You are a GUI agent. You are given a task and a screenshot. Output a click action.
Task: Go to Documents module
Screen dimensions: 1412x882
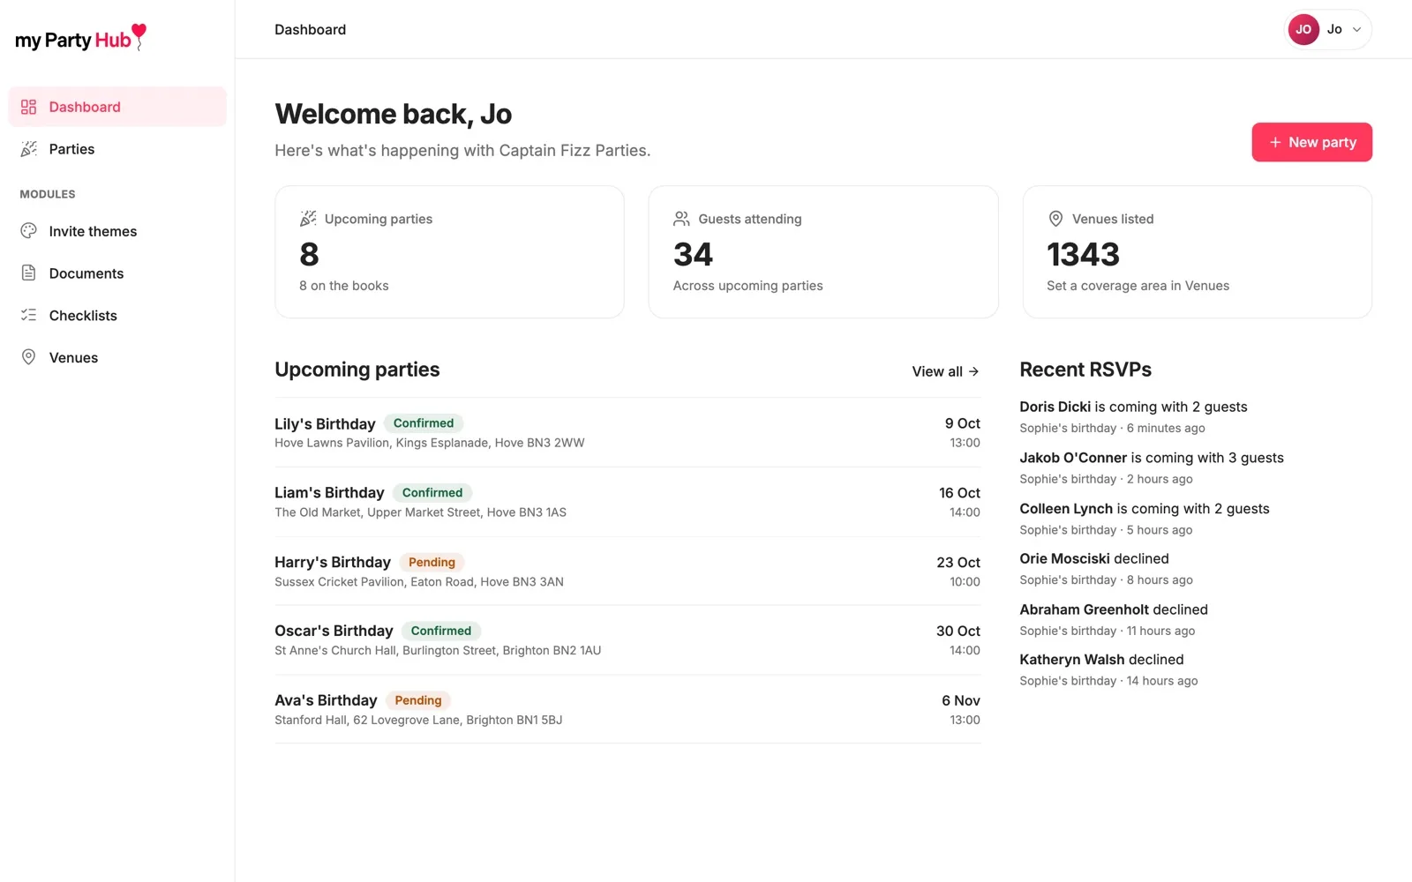coord(117,273)
